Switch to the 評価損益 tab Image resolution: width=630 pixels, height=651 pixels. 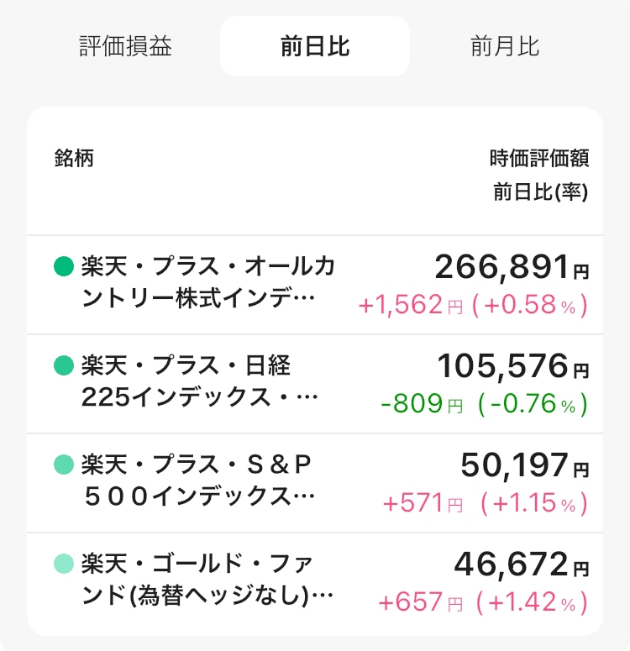click(x=125, y=46)
